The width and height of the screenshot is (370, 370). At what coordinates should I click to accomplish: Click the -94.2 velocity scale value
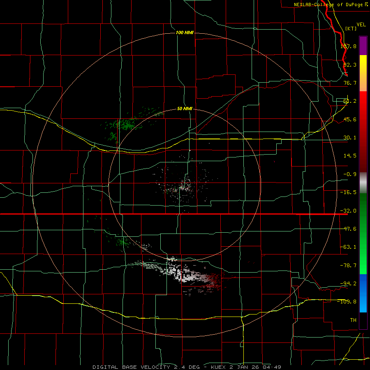coord(348,283)
